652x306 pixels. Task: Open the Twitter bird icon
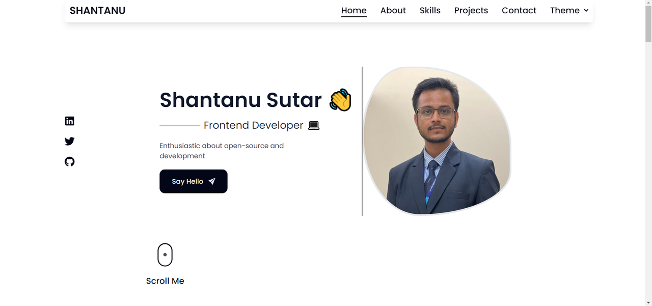click(70, 141)
